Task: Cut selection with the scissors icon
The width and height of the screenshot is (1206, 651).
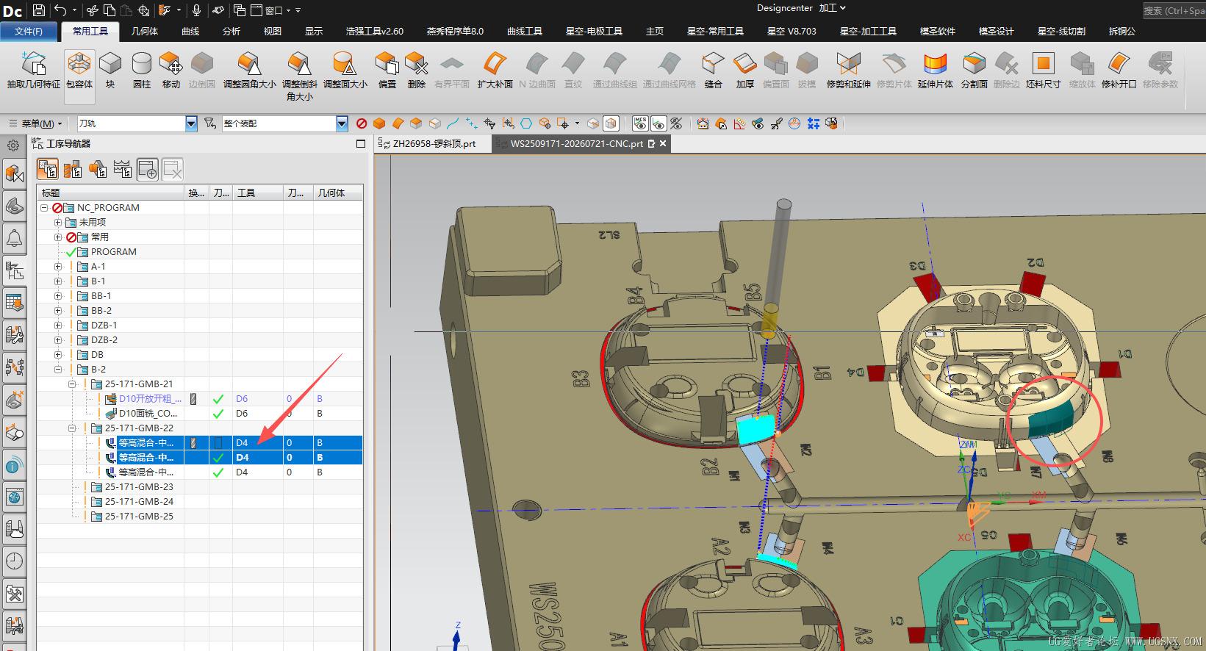Action: coord(93,10)
